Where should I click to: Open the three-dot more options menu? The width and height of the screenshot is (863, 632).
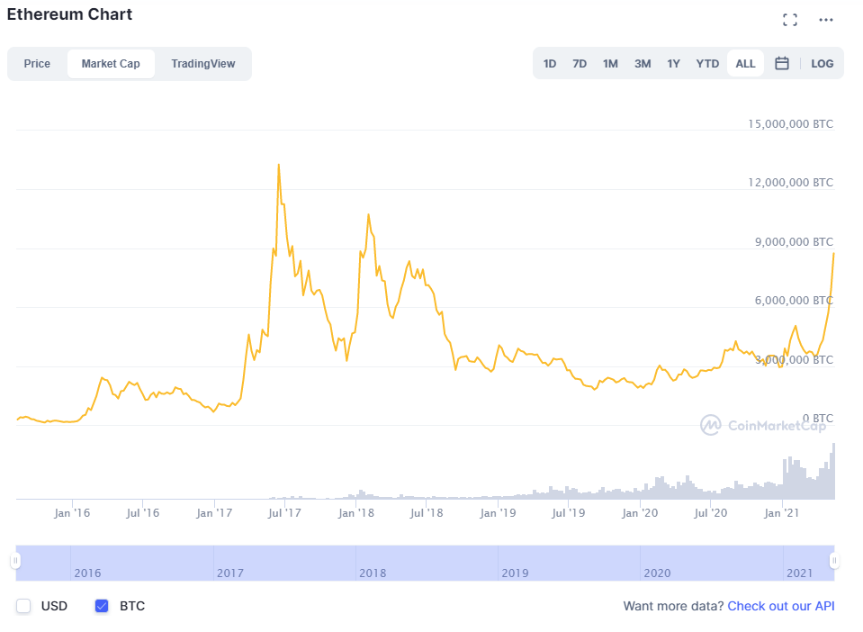coord(825,20)
